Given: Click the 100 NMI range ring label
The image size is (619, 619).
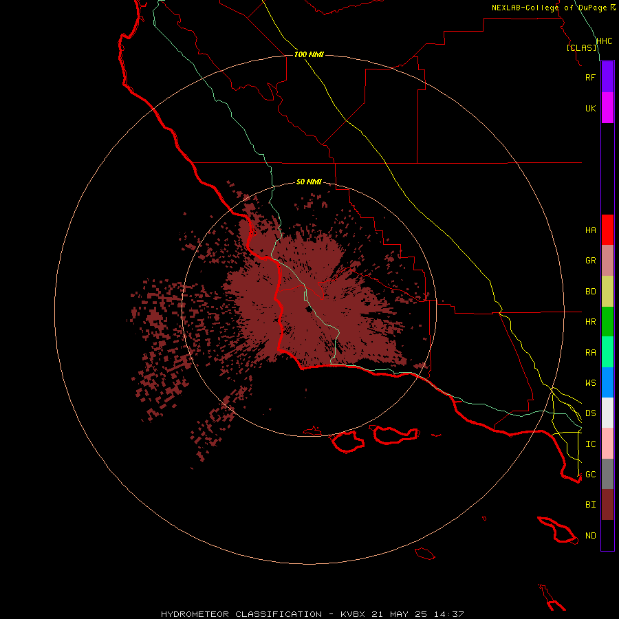Looking at the screenshot, I should pos(309,54).
